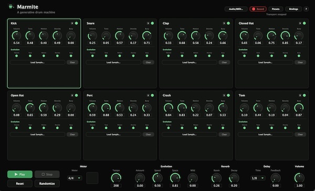Load a sample for the Tom track
The height and width of the screenshot is (191, 315).
click(265, 134)
